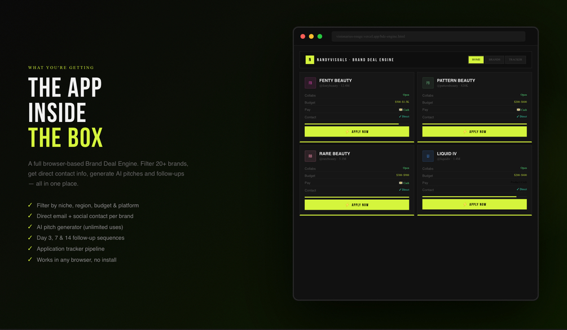Viewport: 567px width, 330px height.
Task: Click the checkmark beside AI pitch generator
Action: [30, 227]
